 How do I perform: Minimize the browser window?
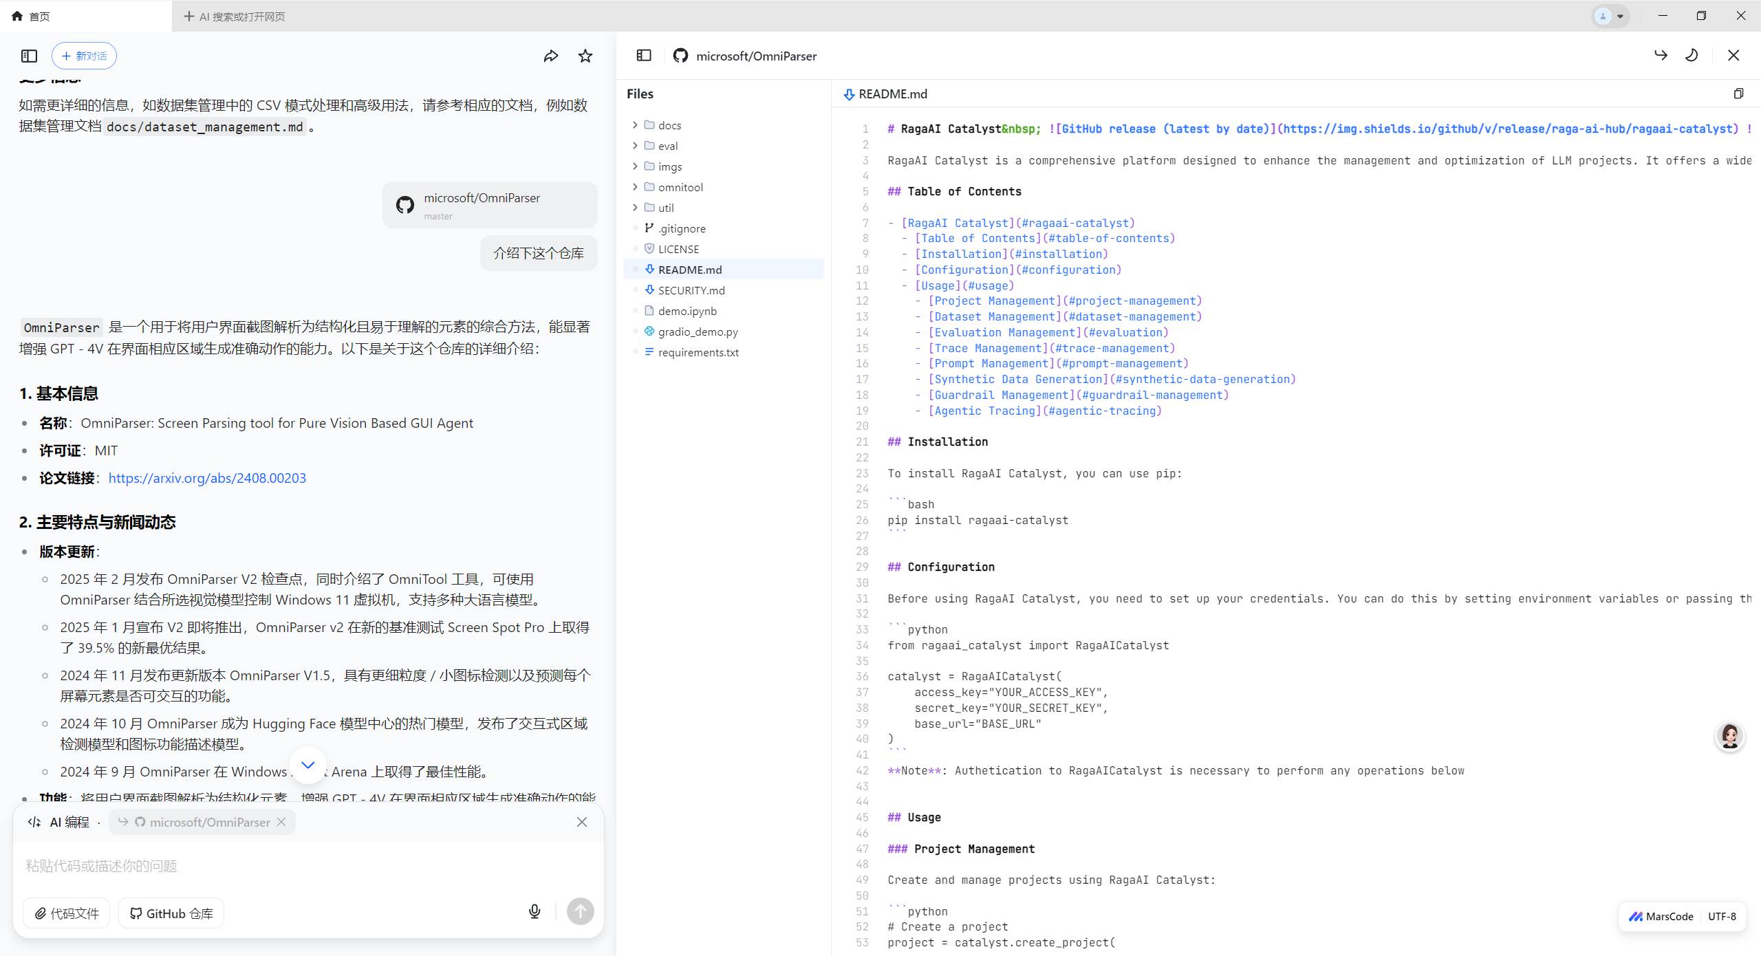1663,16
